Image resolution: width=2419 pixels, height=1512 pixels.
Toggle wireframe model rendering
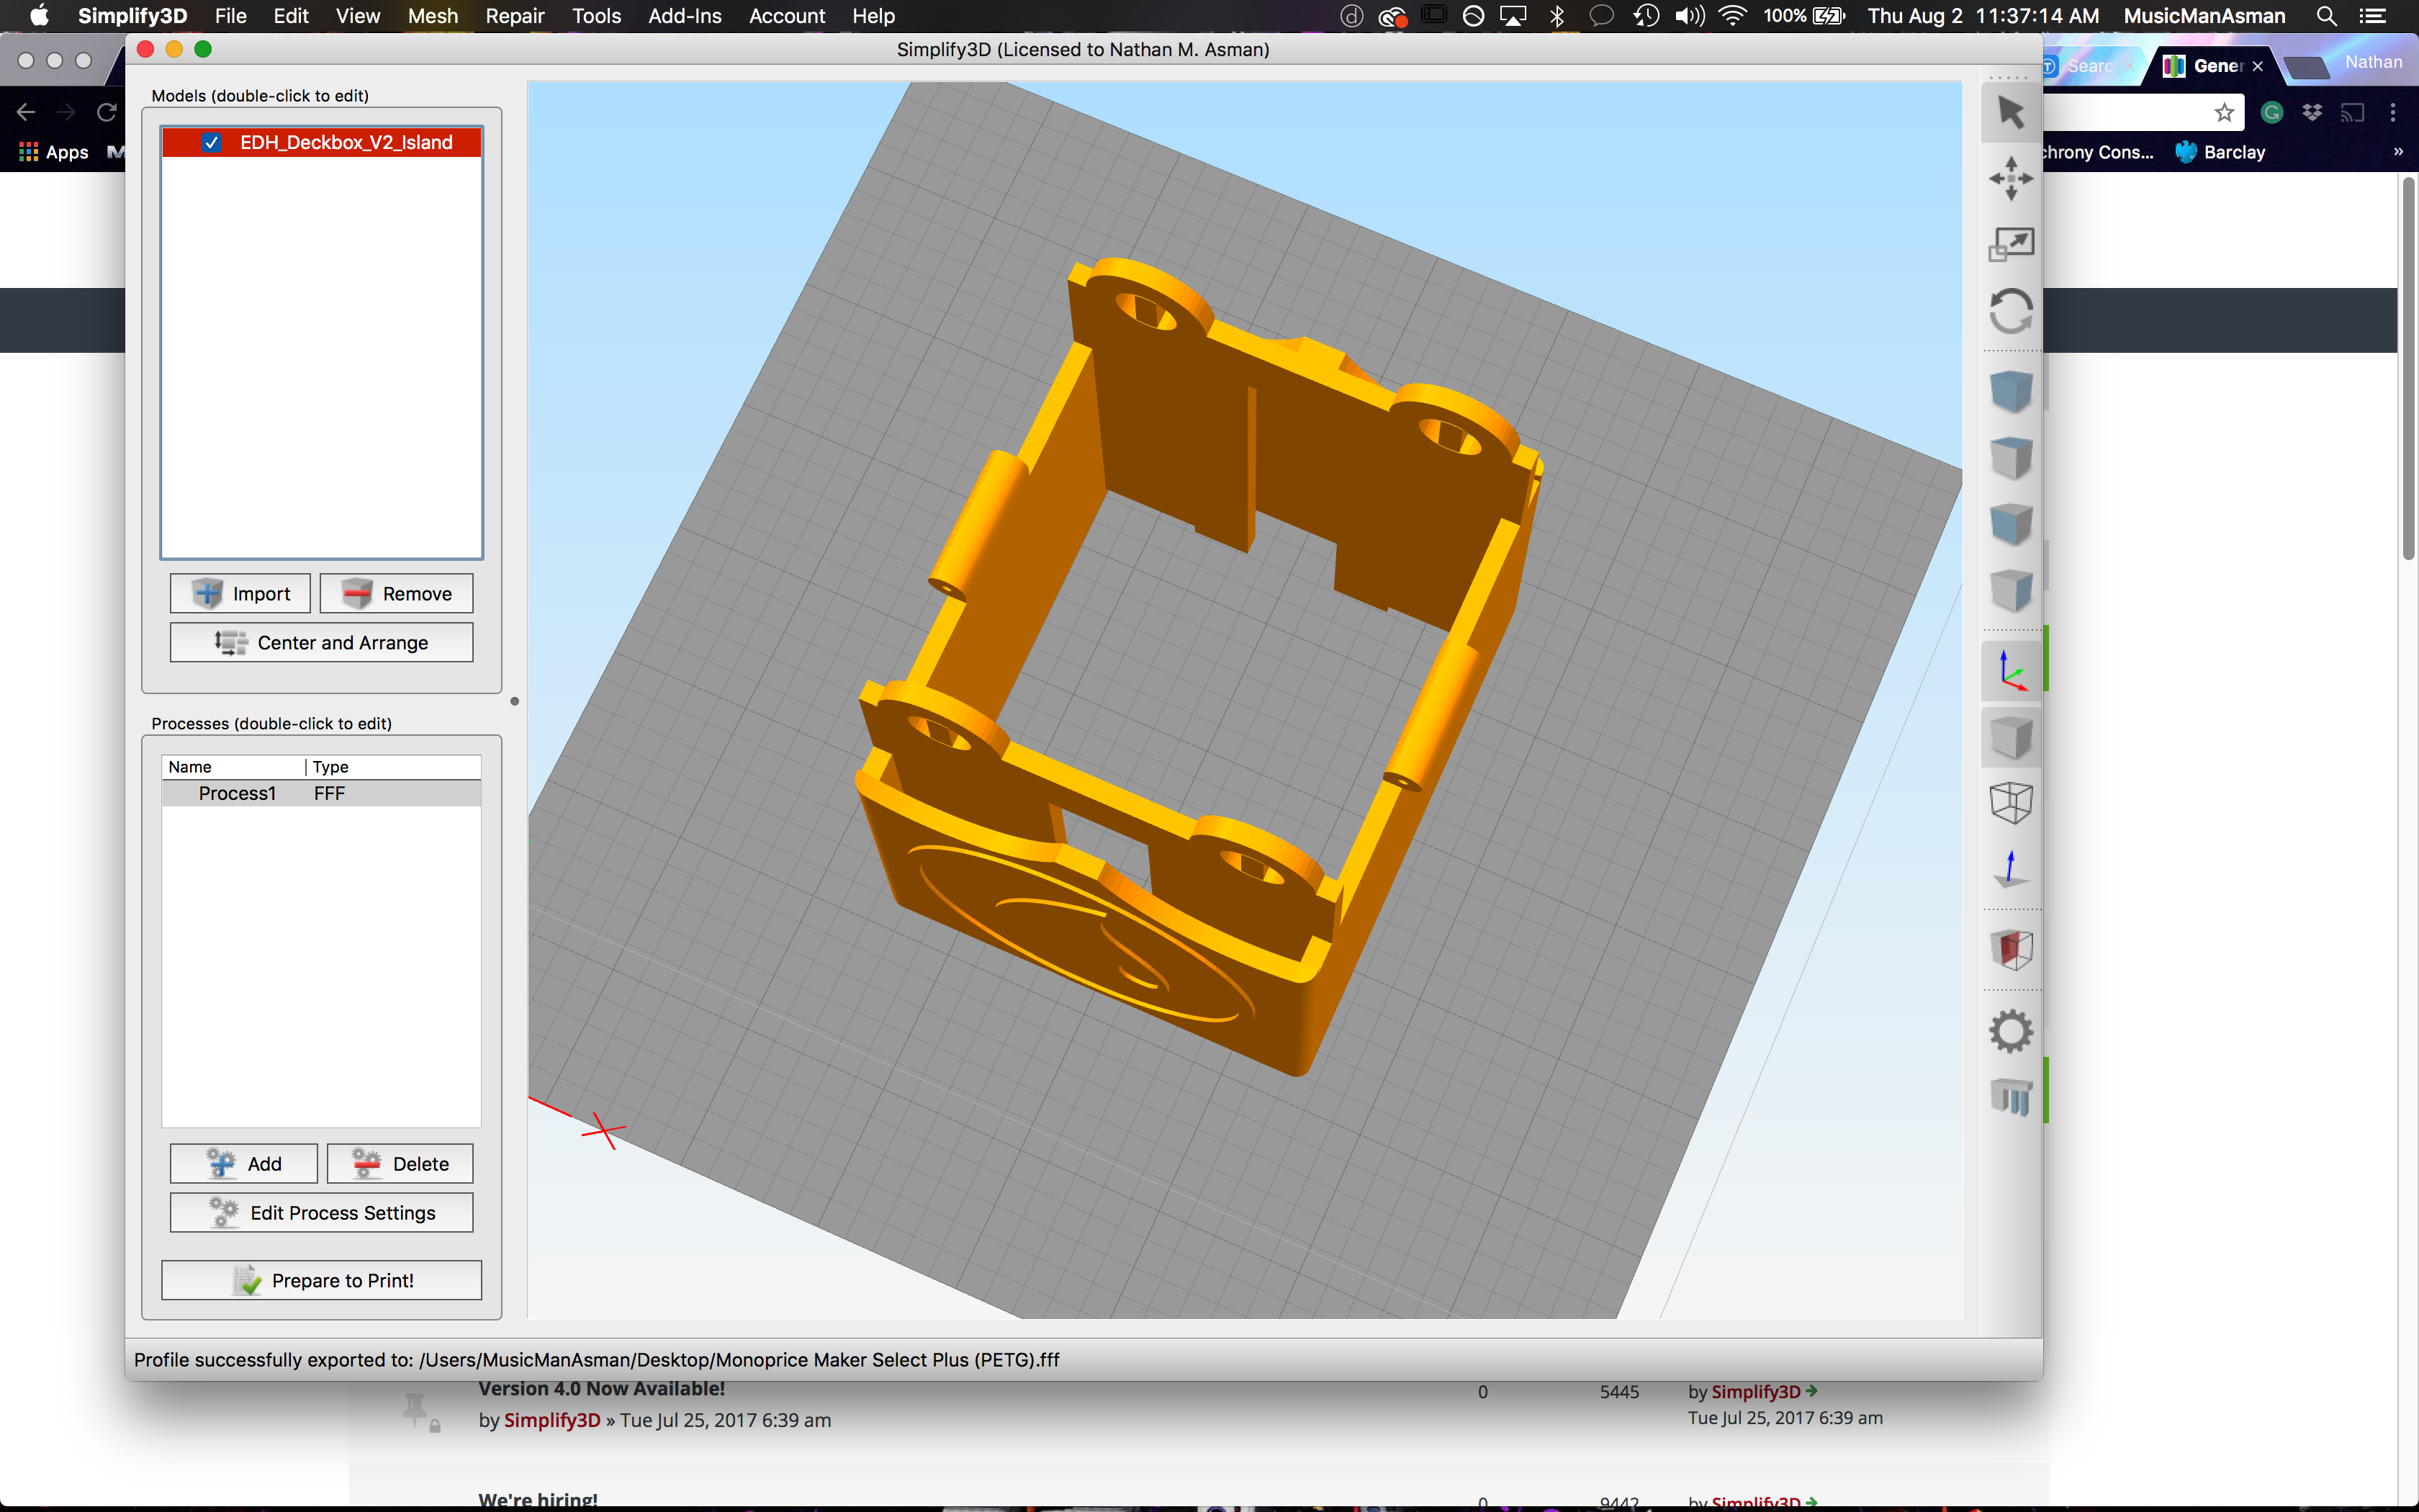pyautogui.click(x=2012, y=803)
